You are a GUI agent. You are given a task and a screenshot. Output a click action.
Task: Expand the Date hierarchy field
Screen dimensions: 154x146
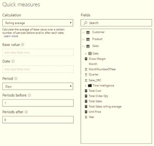pyautogui.click(x=86, y=53)
